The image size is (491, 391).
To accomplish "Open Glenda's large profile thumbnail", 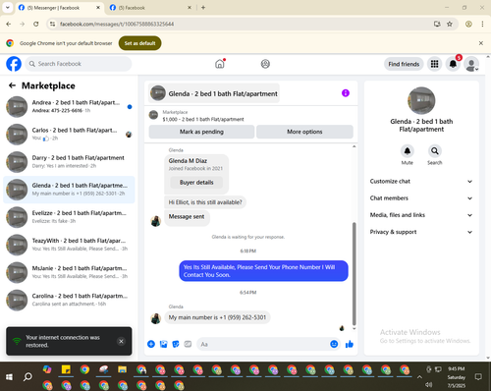I will click(x=421, y=101).
